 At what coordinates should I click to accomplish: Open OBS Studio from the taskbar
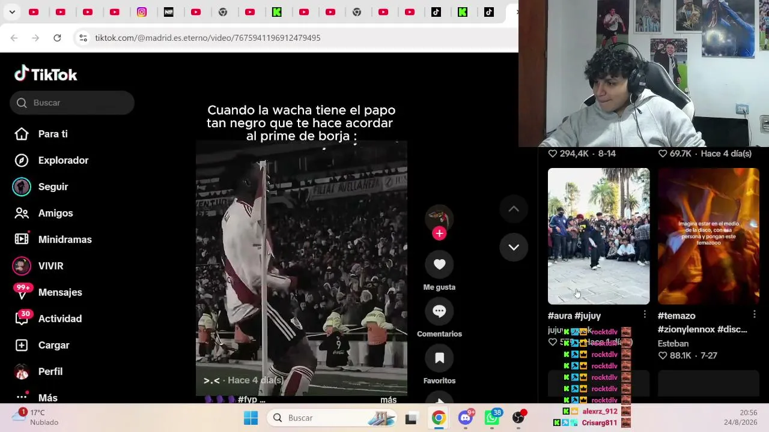pos(519,418)
